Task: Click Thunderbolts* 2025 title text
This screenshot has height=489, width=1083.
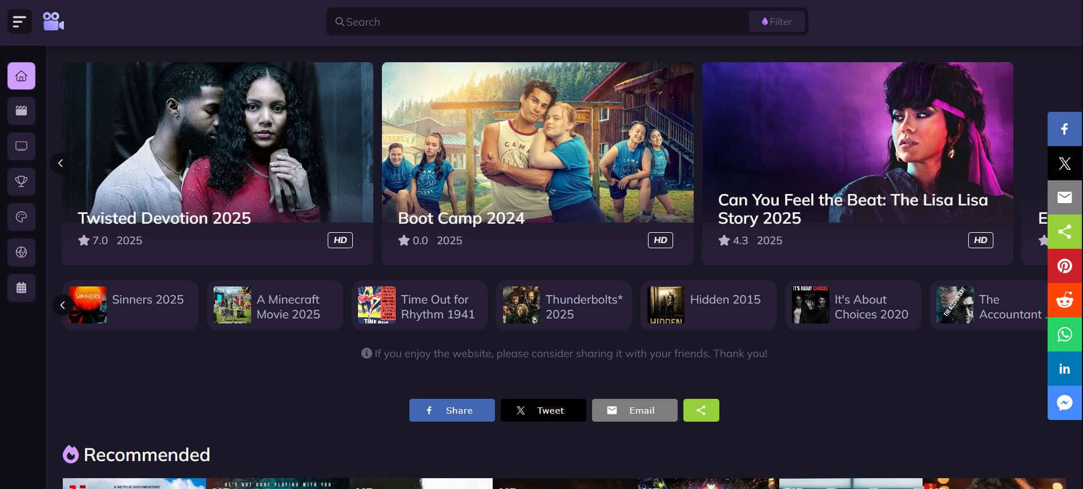Action: tap(584, 307)
